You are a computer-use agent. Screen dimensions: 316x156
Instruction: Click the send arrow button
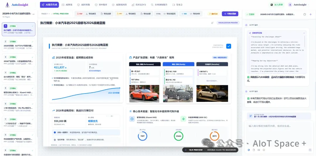310,150
